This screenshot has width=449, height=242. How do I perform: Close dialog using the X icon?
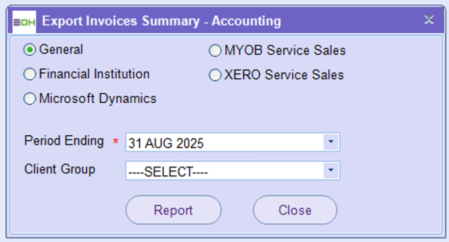tap(429, 20)
